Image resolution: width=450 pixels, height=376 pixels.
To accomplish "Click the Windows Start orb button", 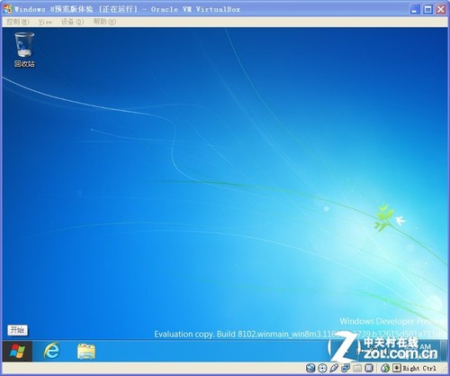I will pyautogui.click(x=17, y=352).
